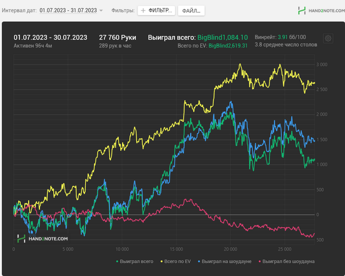The height and width of the screenshot is (276, 345).
Task: Click the period heading 01.07.2023 - 30.07.2023
Action: tap(50, 38)
